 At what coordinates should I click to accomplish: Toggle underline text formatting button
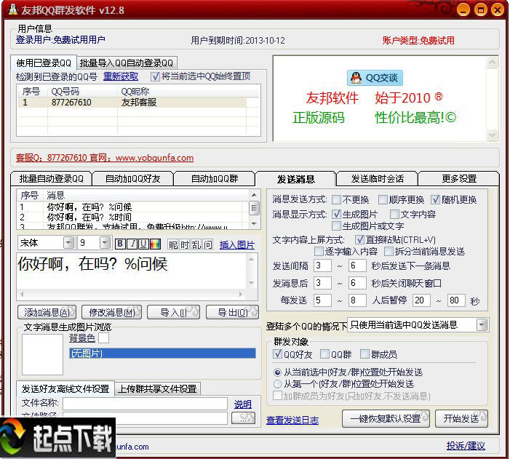[x=143, y=244]
